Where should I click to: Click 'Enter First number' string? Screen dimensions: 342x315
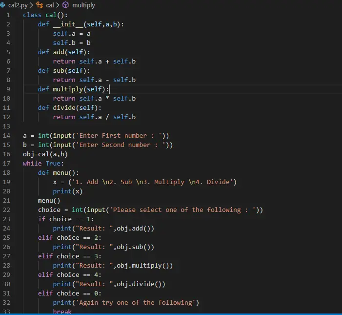point(119,136)
